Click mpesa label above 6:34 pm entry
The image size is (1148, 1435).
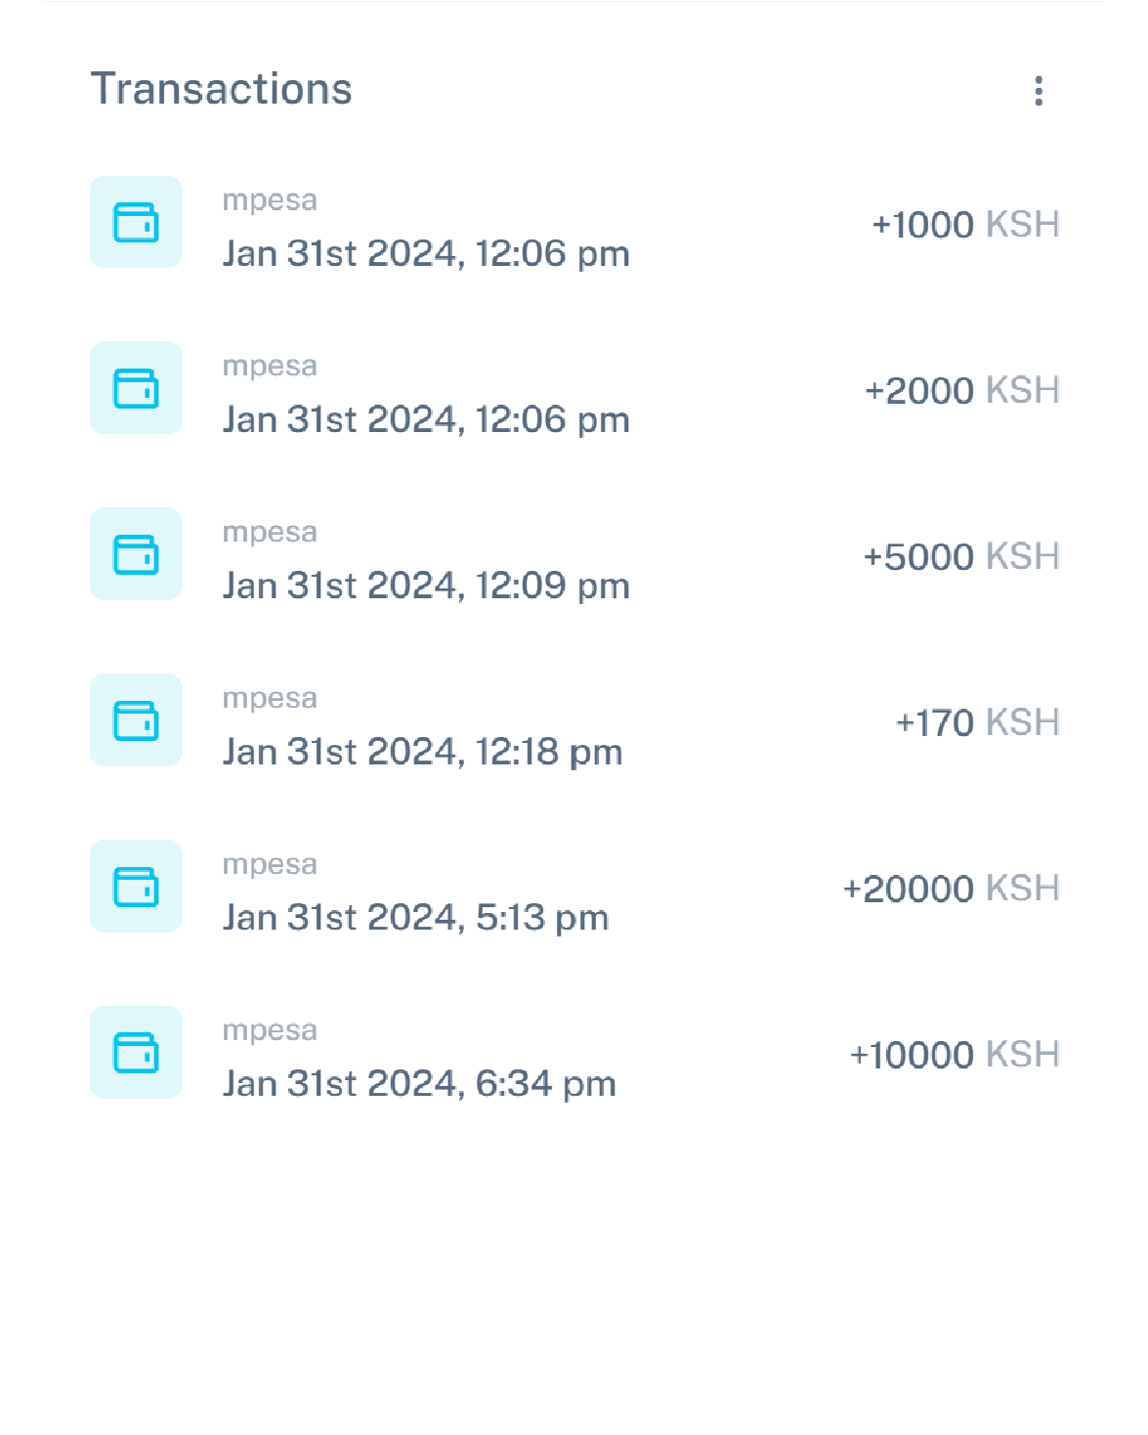click(x=270, y=1031)
